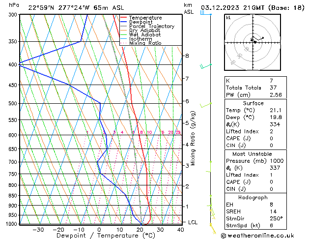Click the 8 km altitude tick label
Screen dimensions: 309x239
(187, 56)
